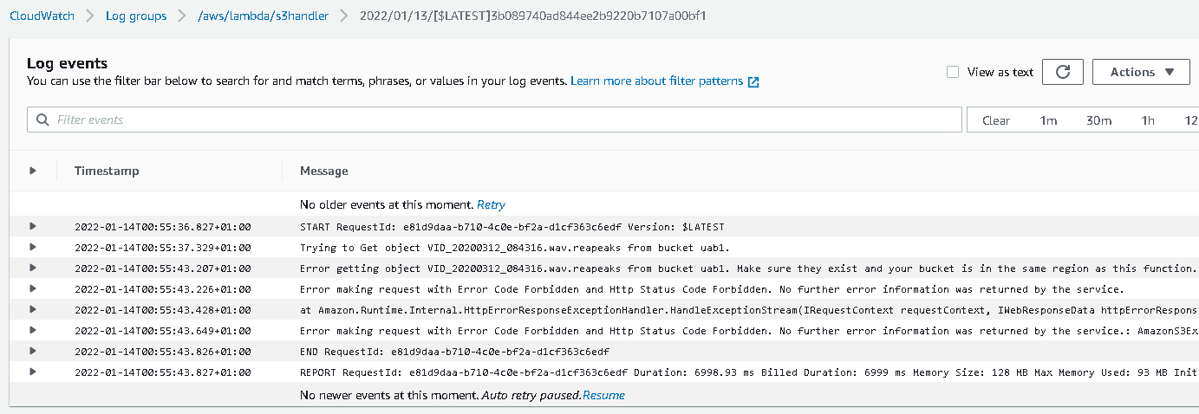Expand the 00:55:43.649 AmazonS3Exception row
Screen dimensions: 1199x414
(x=33, y=330)
